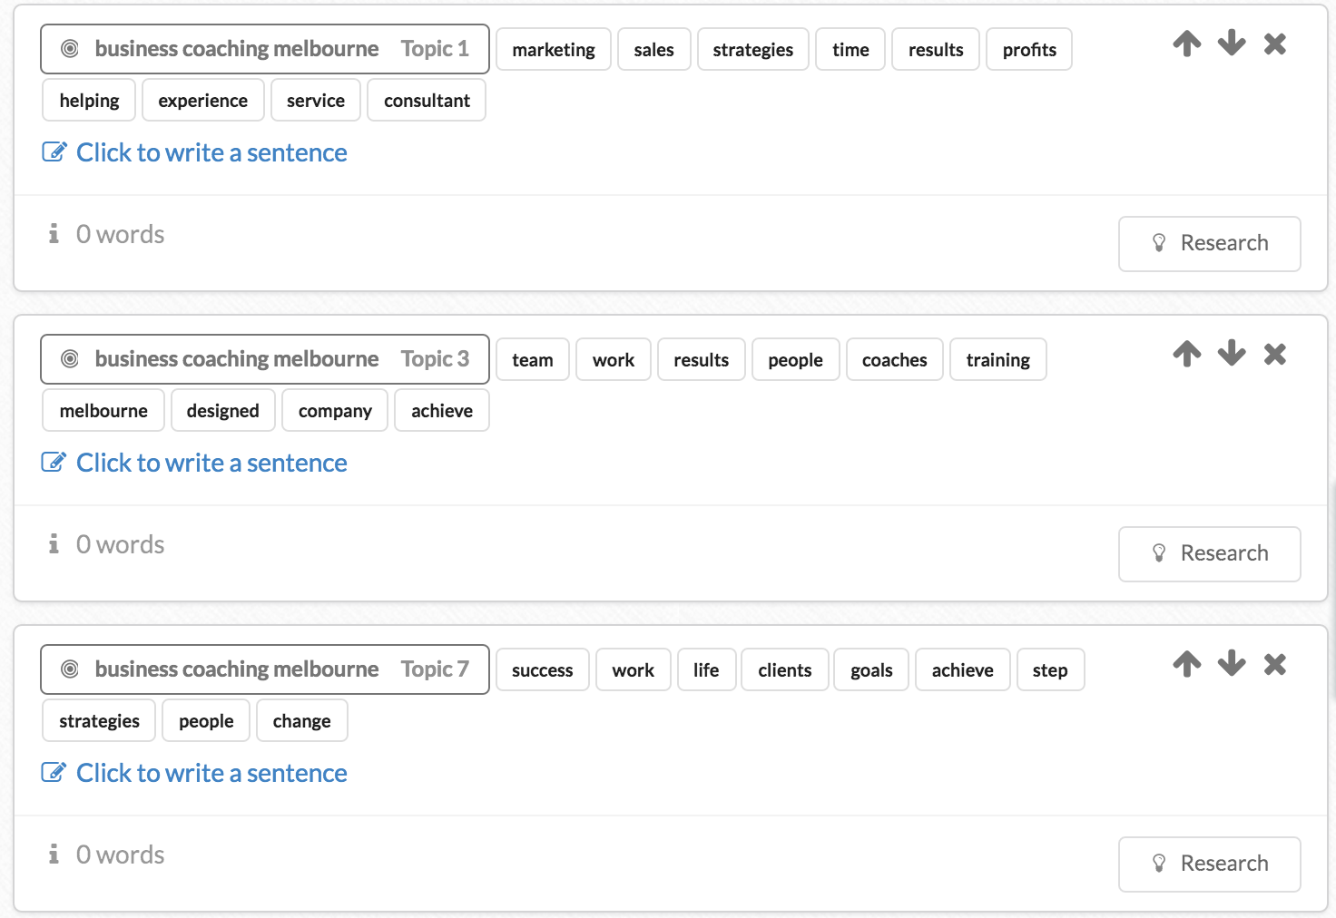
Task: Select the 'experience' keyword tag
Action: (x=203, y=100)
